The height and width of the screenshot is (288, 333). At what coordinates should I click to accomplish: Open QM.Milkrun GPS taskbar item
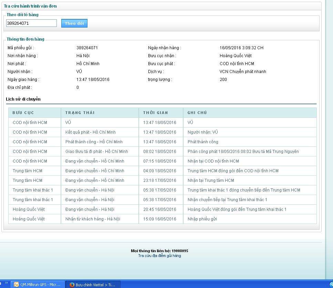[x=38, y=285]
